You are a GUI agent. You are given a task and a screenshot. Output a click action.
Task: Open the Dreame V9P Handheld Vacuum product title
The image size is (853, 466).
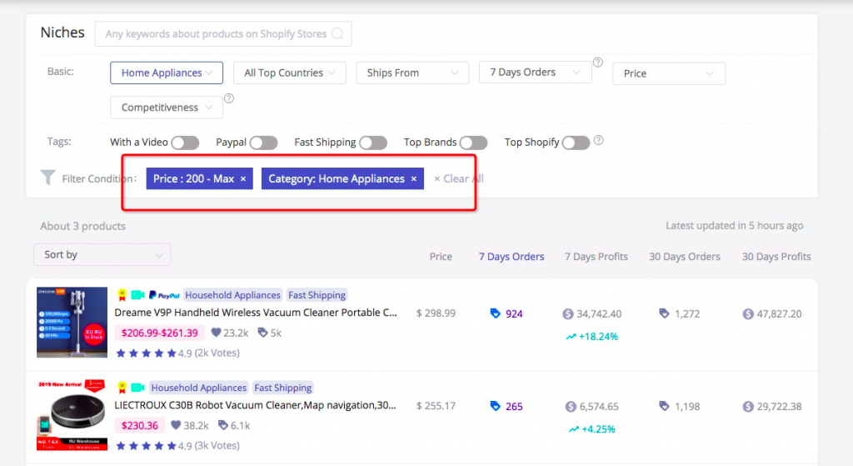click(256, 313)
